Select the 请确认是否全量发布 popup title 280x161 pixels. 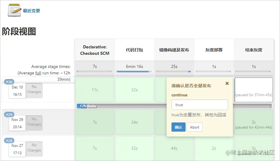coord(191,86)
